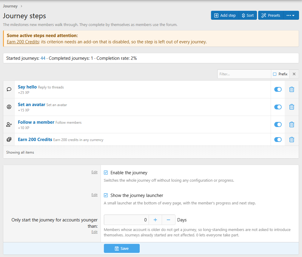Screen dimensions: 302x257
Task: Delete the Earn 200 Credits step
Action: coord(292,140)
